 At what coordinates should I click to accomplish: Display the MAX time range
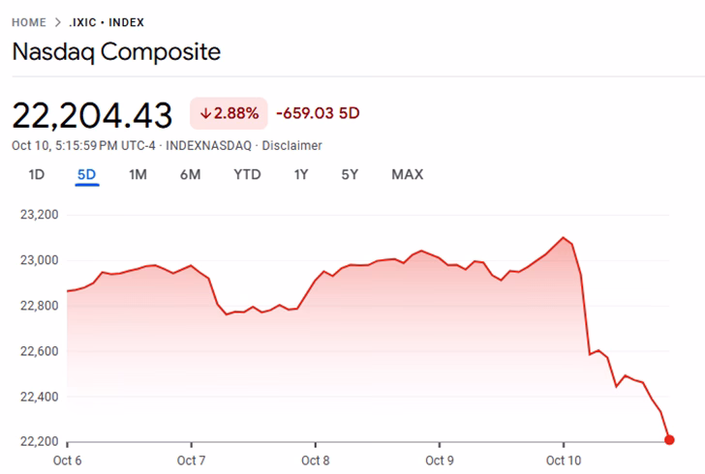[407, 175]
